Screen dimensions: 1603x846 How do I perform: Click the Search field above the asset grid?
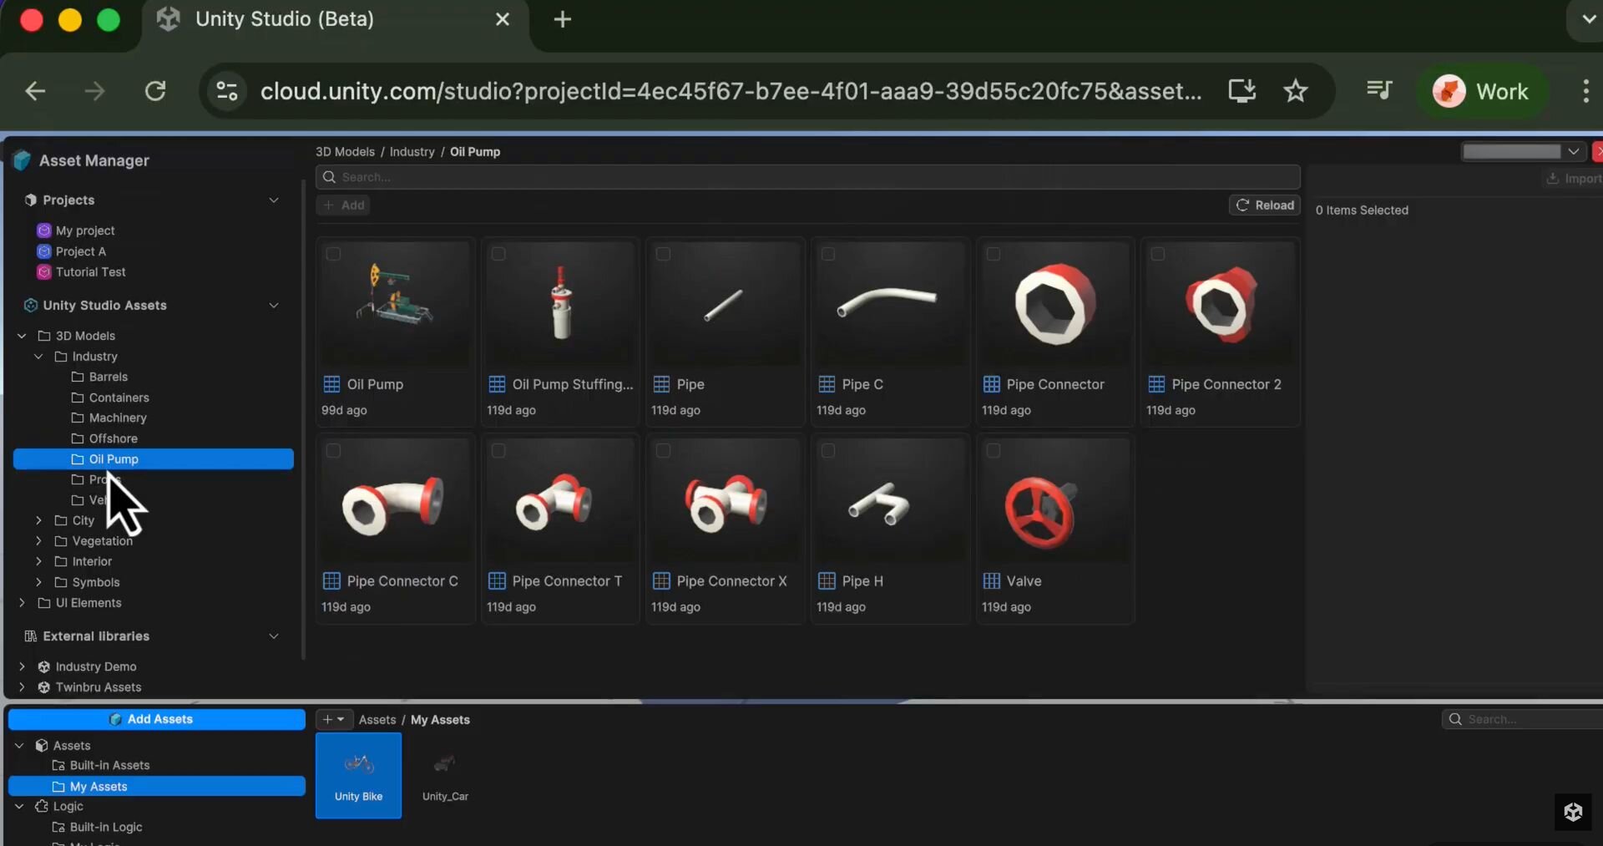point(807,177)
